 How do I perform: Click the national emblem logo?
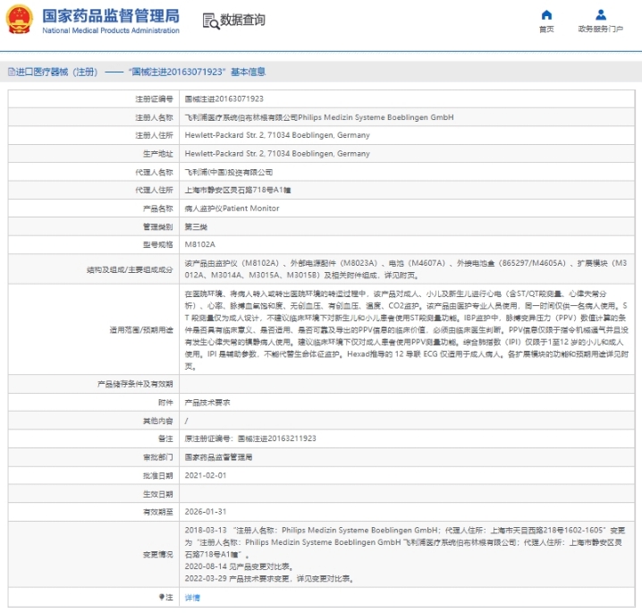tap(19, 21)
